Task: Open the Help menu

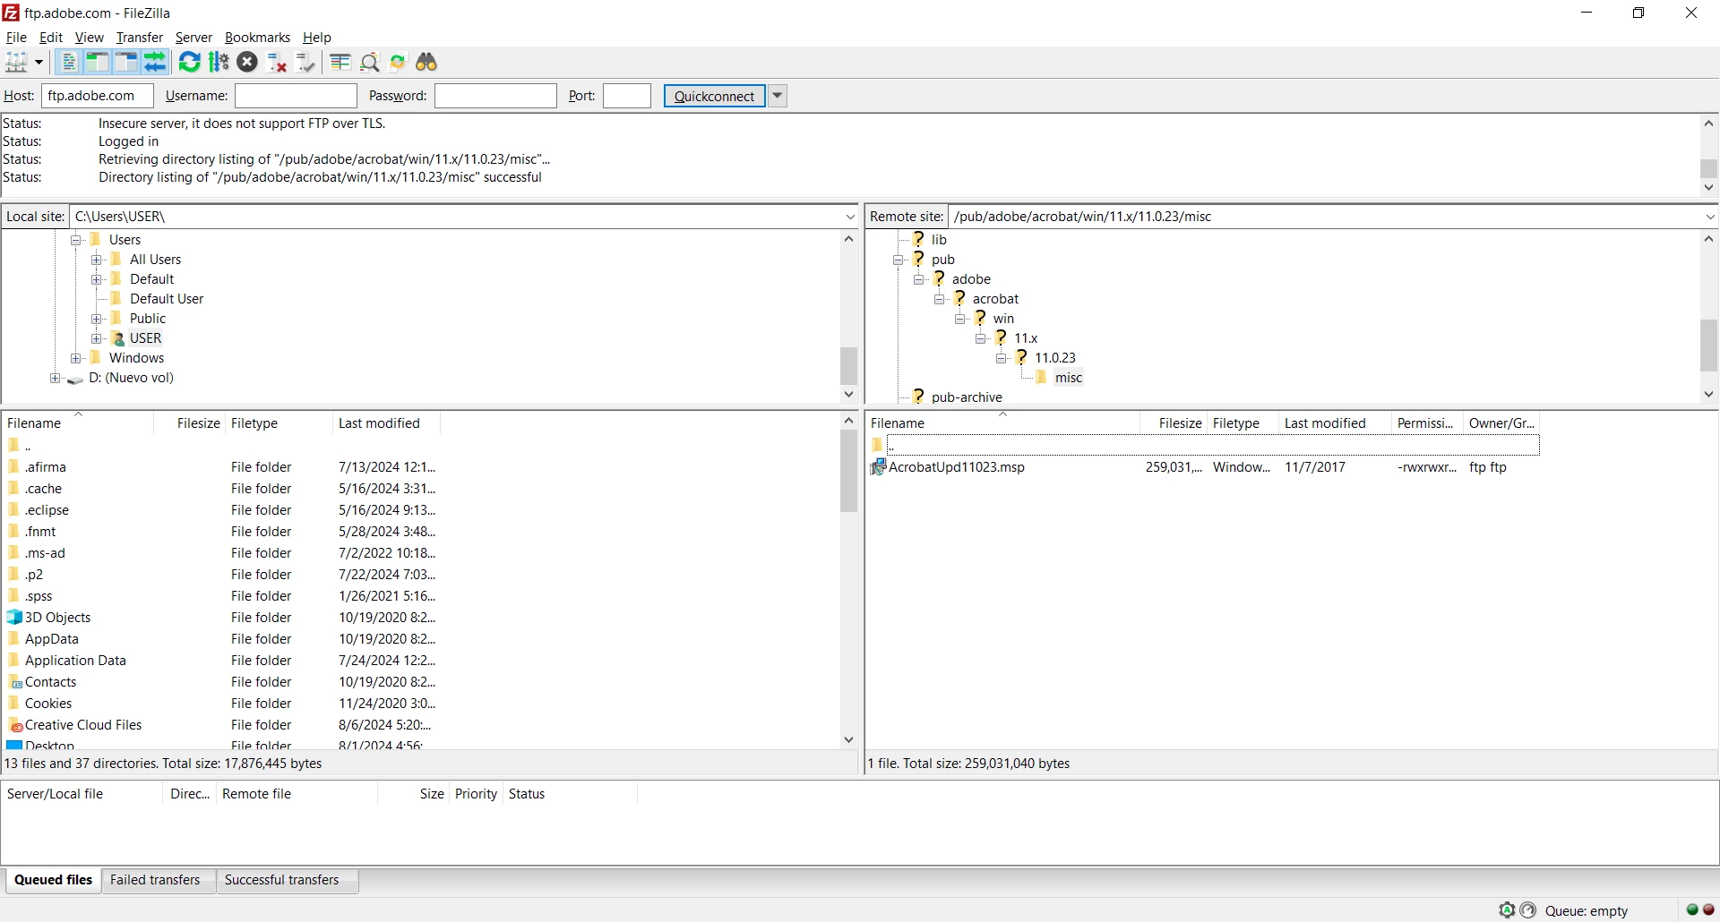Action: pos(317,38)
